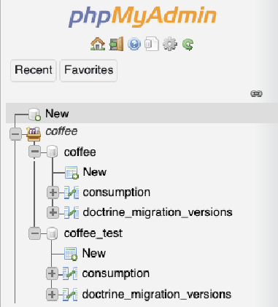278x307 pixels.
Task: Create New table in coffee_test database
Action: click(94, 253)
